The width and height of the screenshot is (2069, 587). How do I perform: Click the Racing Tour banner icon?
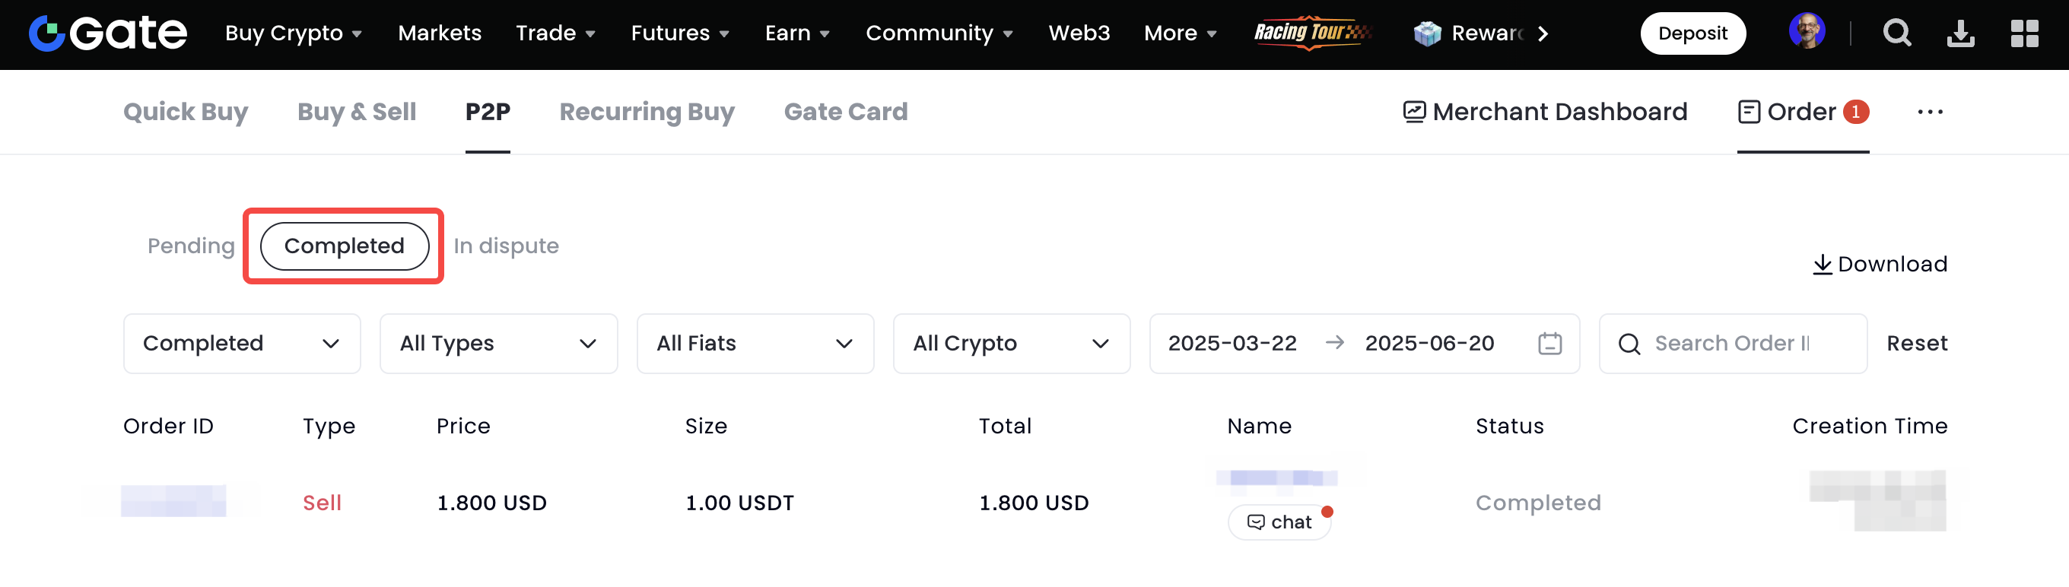pos(1311,33)
